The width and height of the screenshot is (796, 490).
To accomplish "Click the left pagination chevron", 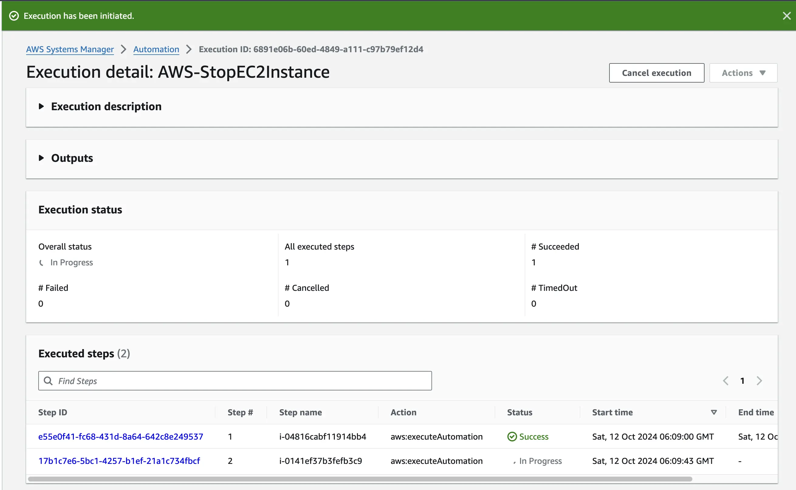I will 725,380.
